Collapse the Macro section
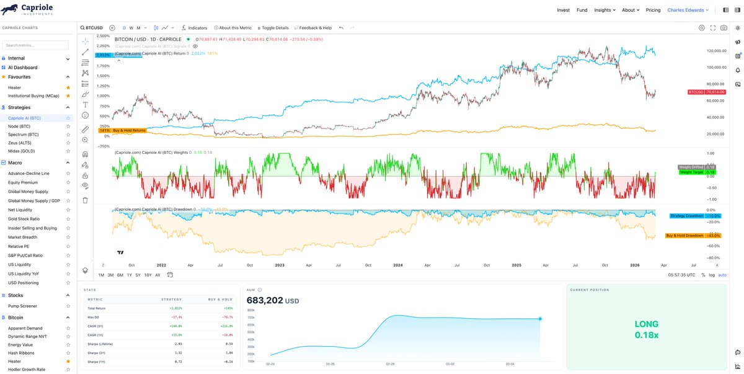744x374 pixels. pyautogui.click(x=68, y=163)
